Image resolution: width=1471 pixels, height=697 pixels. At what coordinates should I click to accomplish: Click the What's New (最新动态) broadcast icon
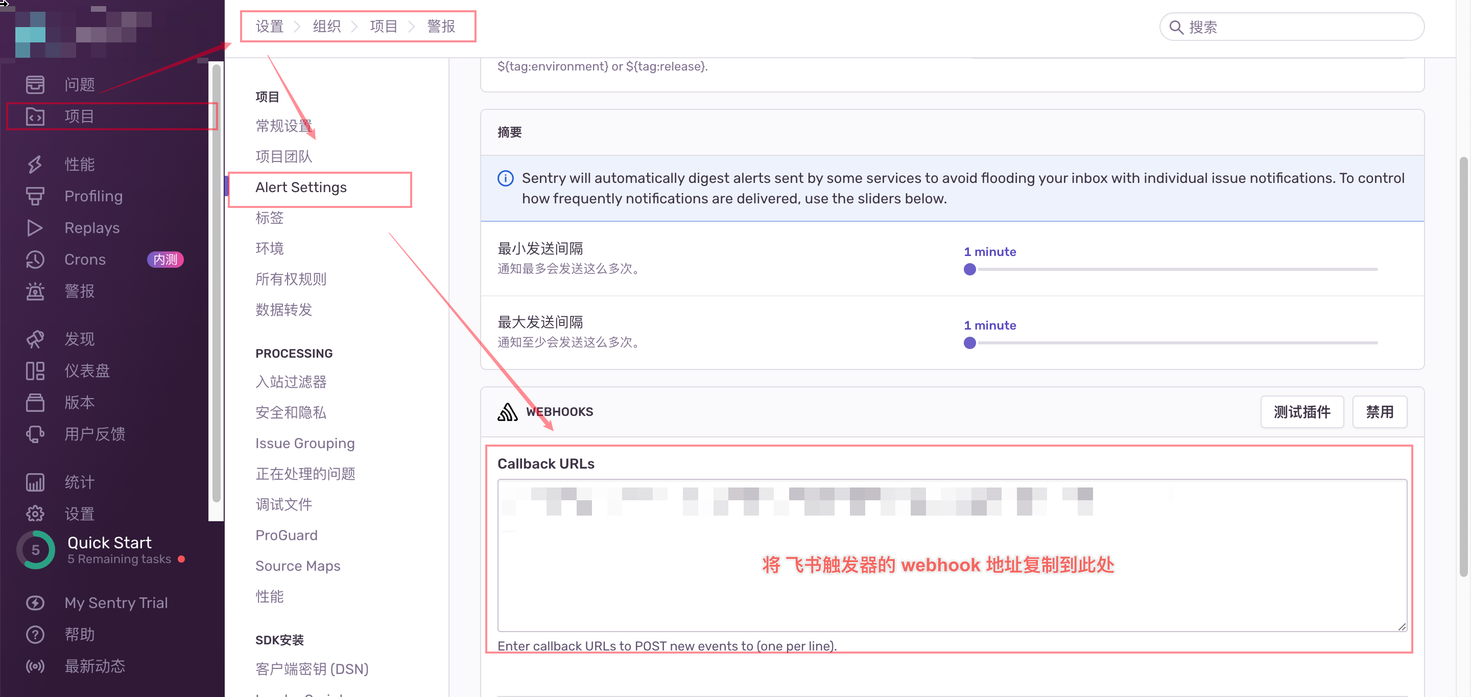click(35, 666)
